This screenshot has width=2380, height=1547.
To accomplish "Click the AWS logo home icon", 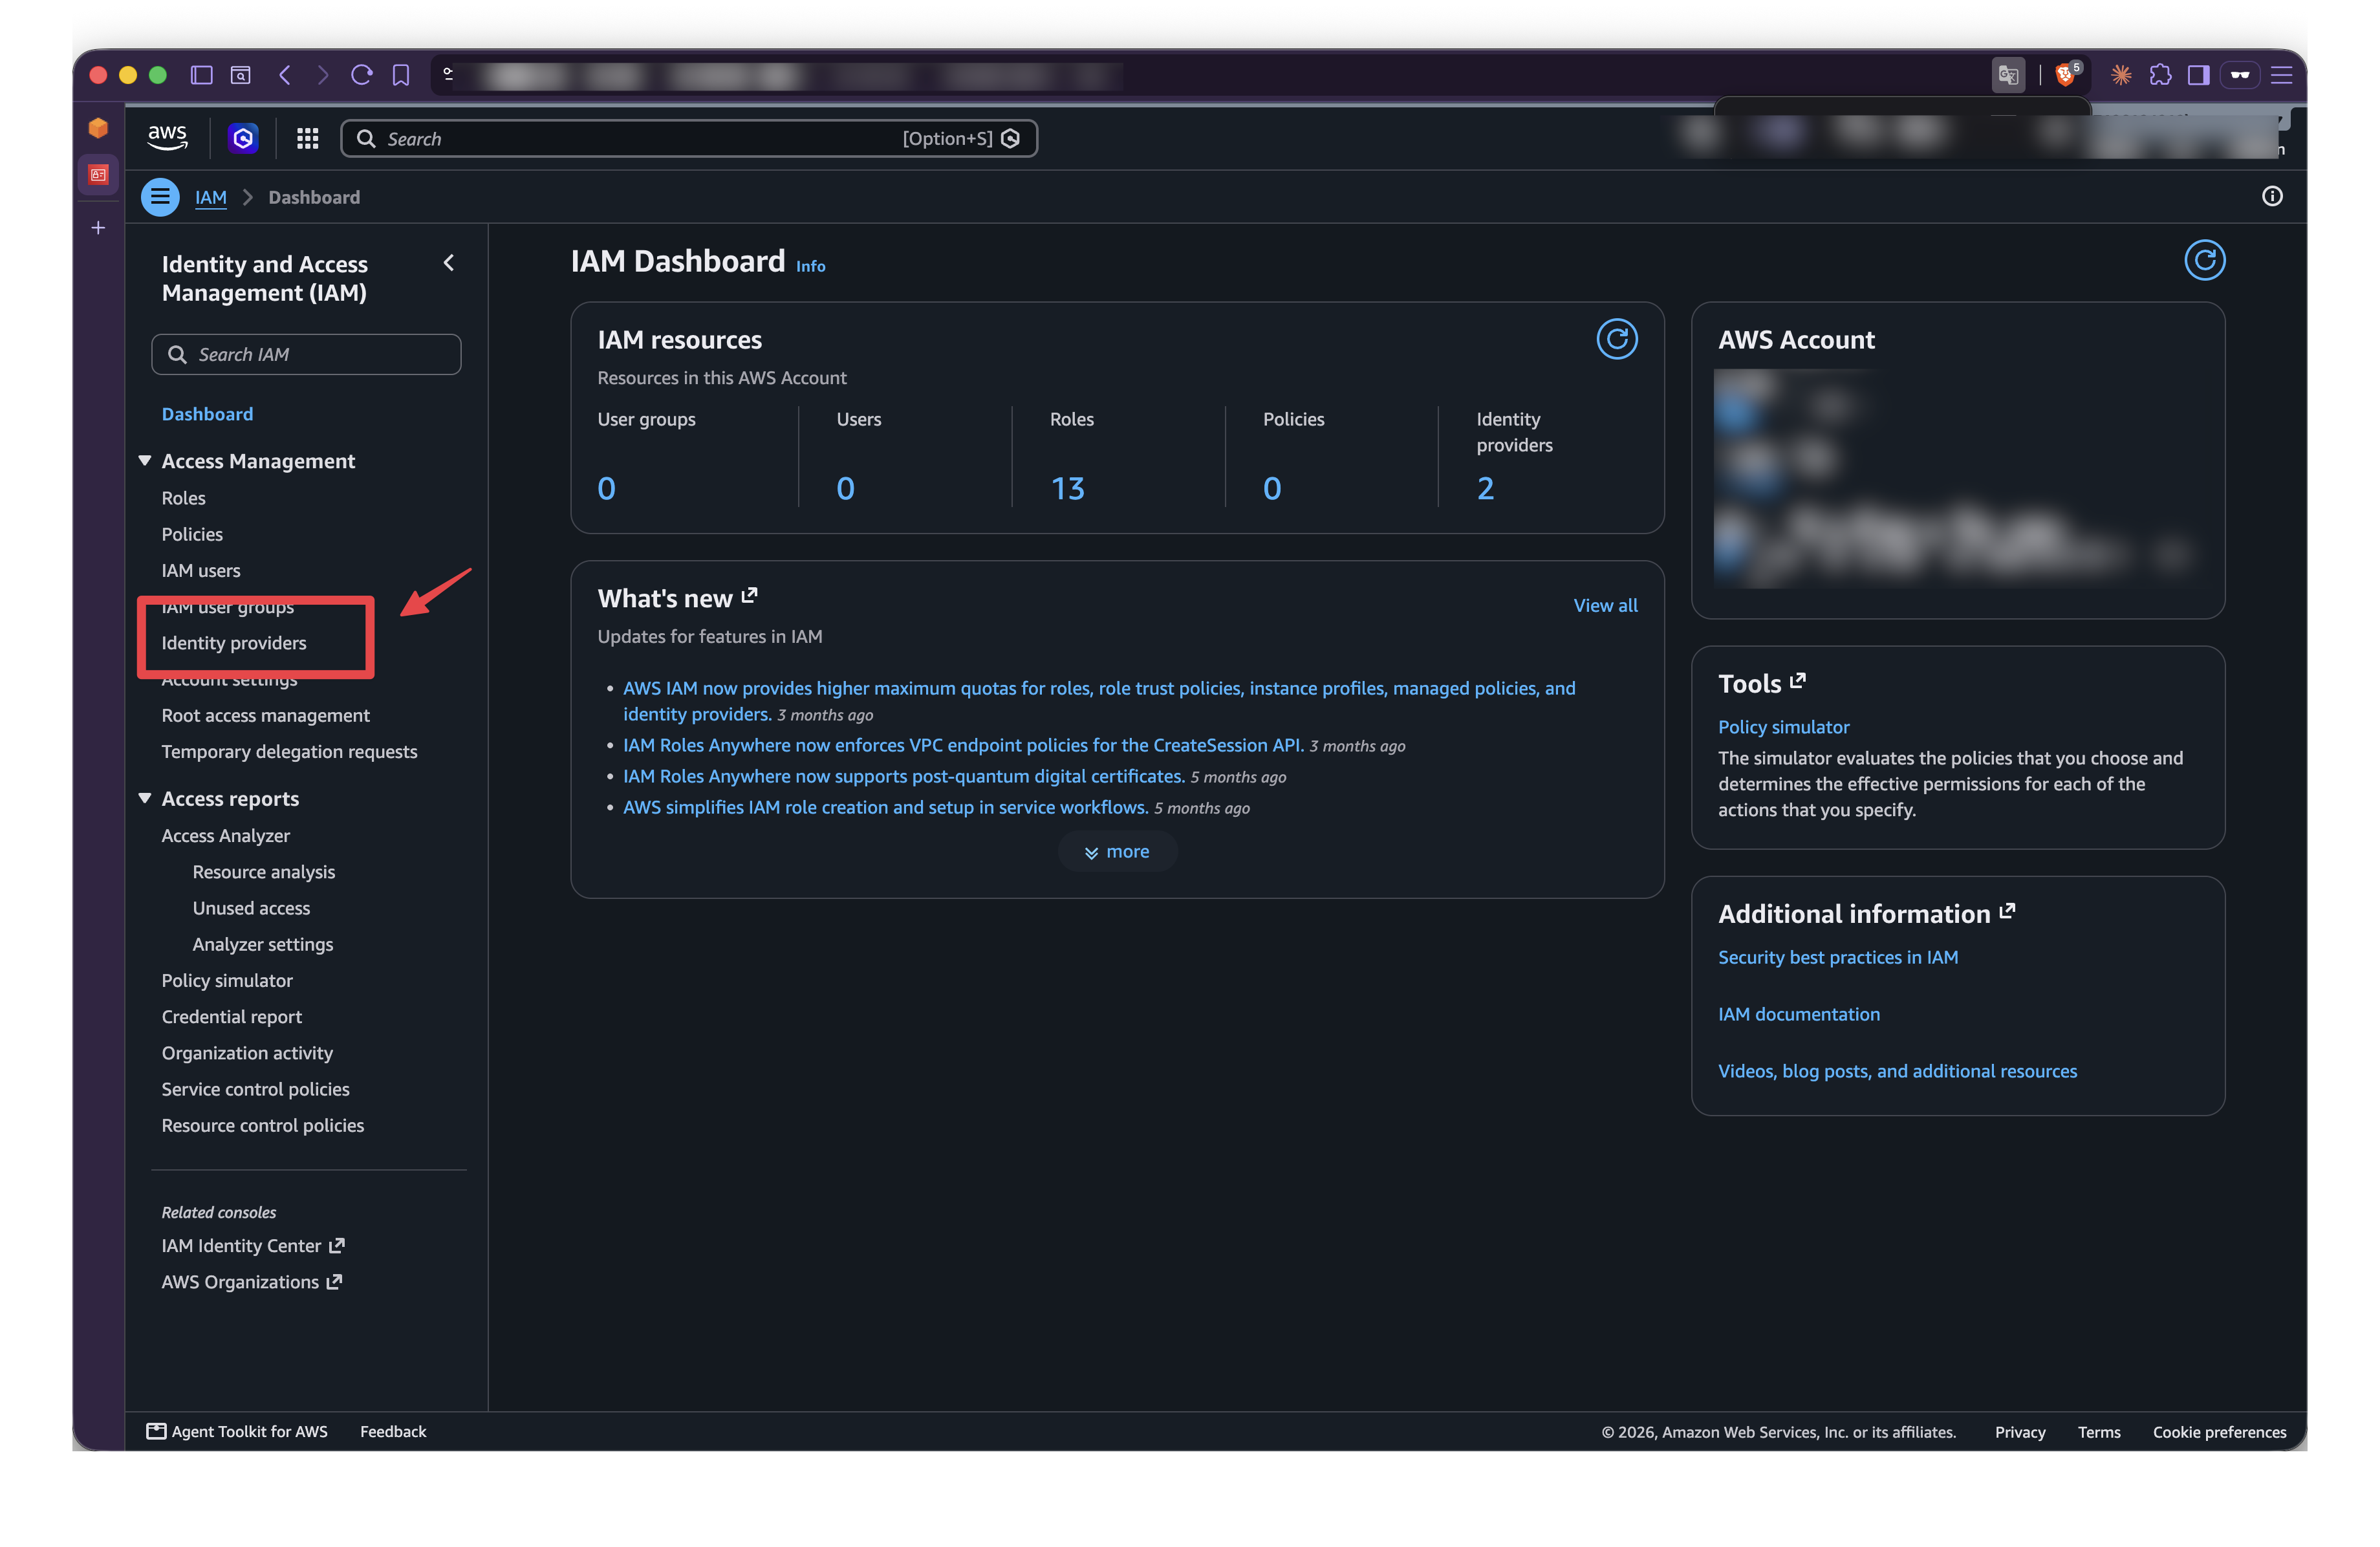I will pos(167,137).
